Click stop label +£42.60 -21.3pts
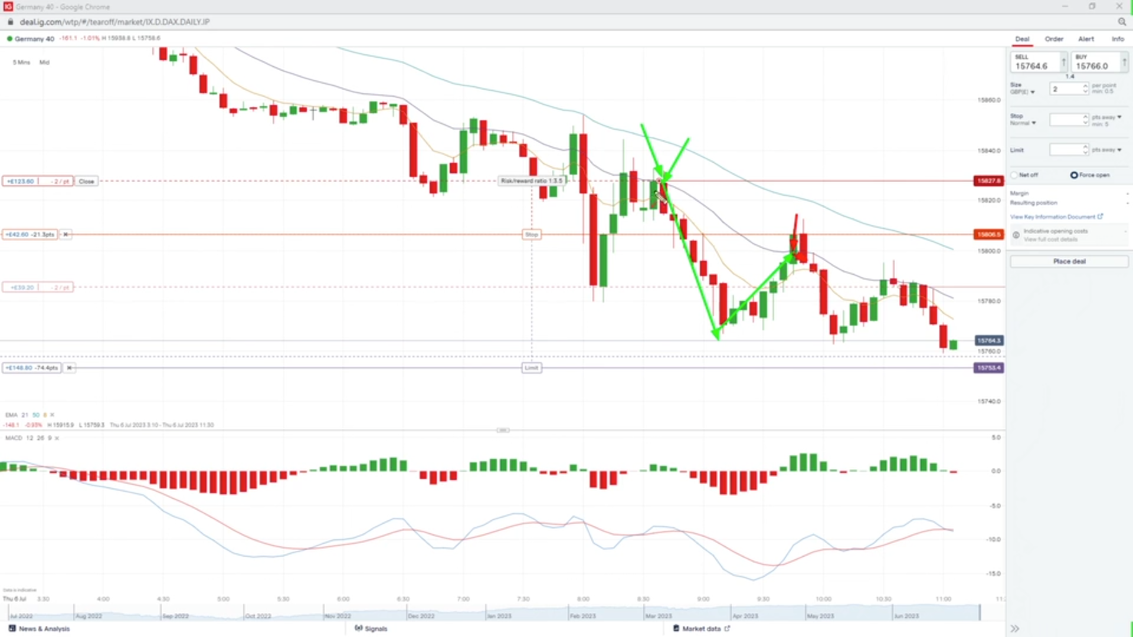This screenshot has width=1133, height=637. [30, 234]
